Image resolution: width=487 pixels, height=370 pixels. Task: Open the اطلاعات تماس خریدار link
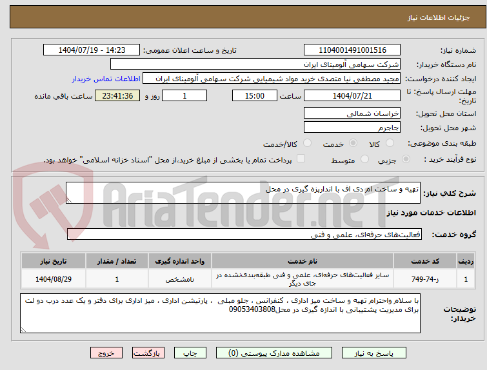click(x=106, y=79)
